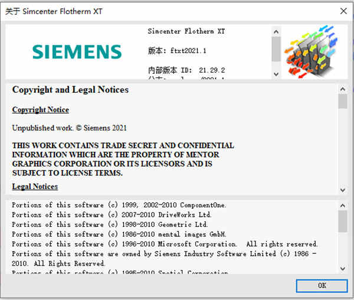Click up arrow of Copyright notices scrollbar
Viewport: 354px width, 300px height.
point(343,88)
